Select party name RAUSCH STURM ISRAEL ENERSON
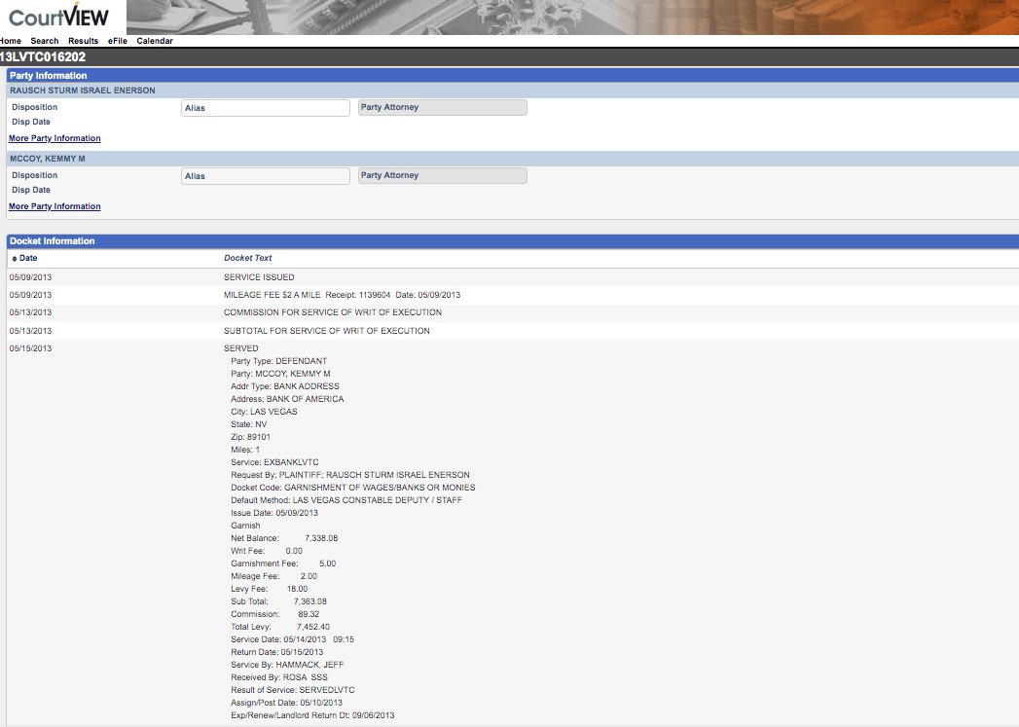The height and width of the screenshot is (727, 1019). [x=83, y=91]
